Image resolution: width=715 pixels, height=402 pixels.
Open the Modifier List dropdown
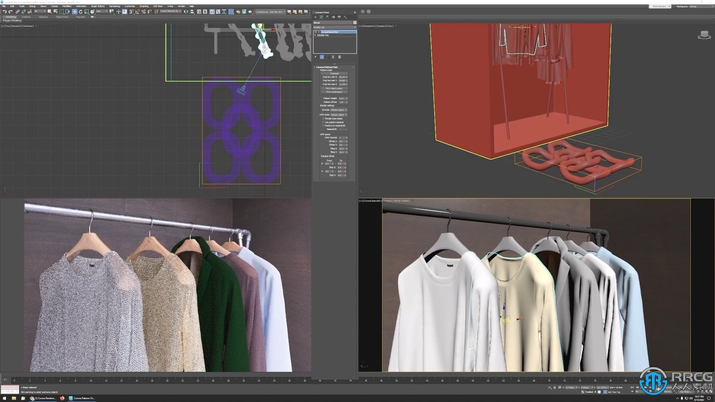335,27
